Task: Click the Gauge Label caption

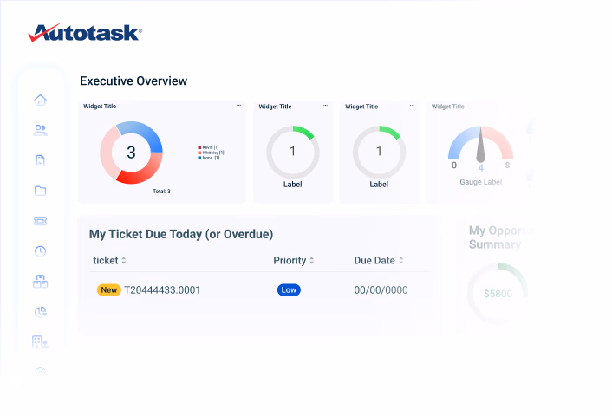Action: (480, 182)
